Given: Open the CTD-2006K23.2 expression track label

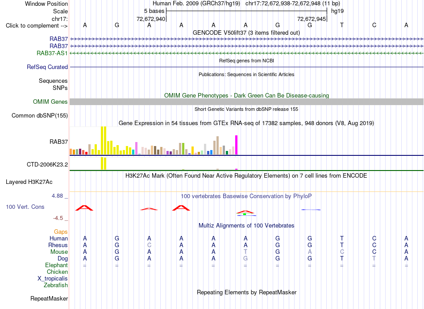Looking at the screenshot, I should click(x=47, y=165).
